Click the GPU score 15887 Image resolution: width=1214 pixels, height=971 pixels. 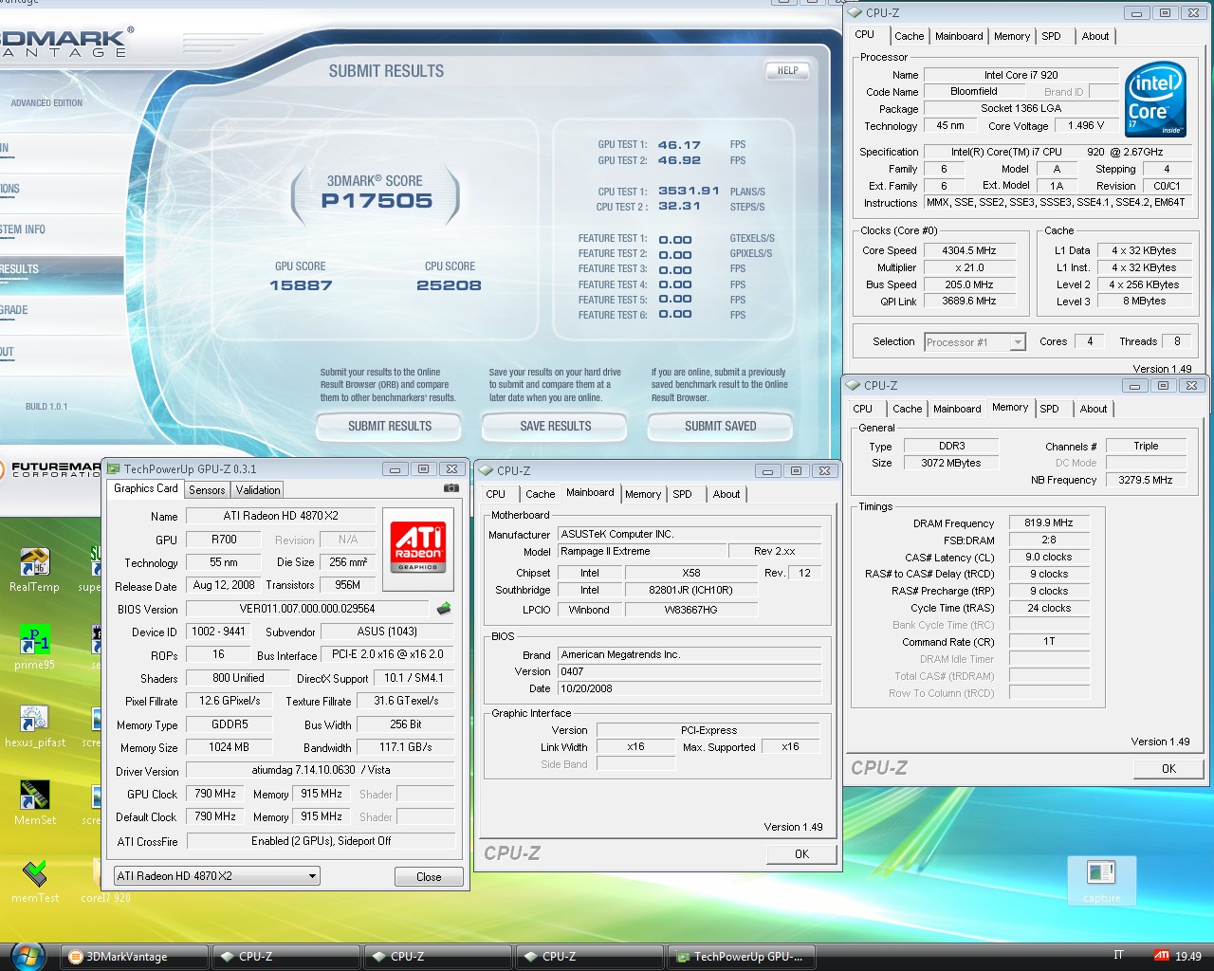301,285
